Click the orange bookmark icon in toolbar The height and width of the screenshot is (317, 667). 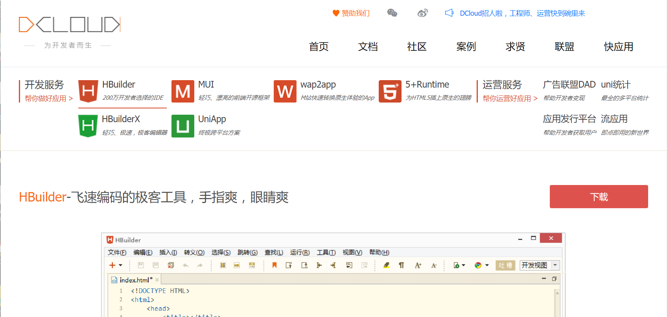click(x=275, y=265)
